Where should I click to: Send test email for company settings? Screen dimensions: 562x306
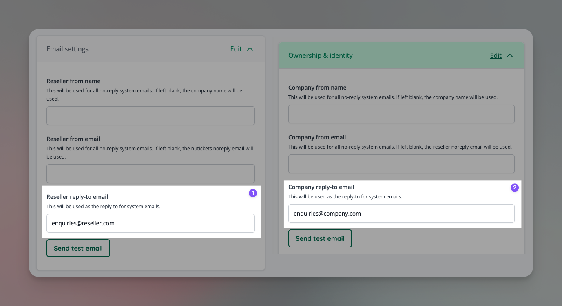click(320, 238)
